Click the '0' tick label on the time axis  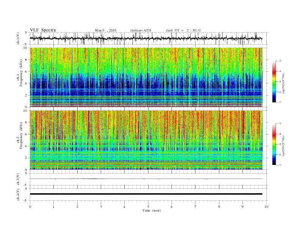(30, 207)
